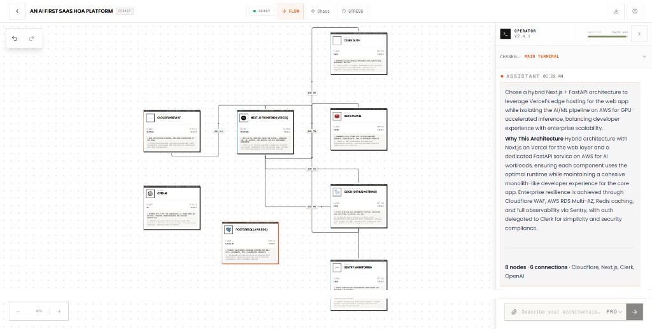Click the PostgreSQL node icon
This screenshot has height=329, width=652.
[229, 229]
